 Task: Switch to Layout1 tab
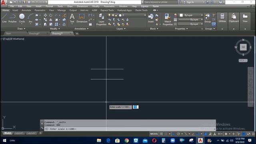19,133
